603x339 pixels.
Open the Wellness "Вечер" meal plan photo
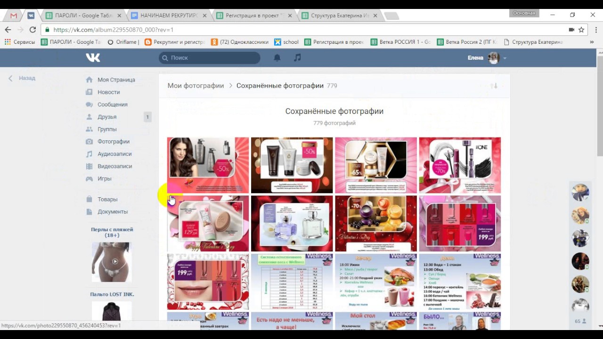coord(376,282)
